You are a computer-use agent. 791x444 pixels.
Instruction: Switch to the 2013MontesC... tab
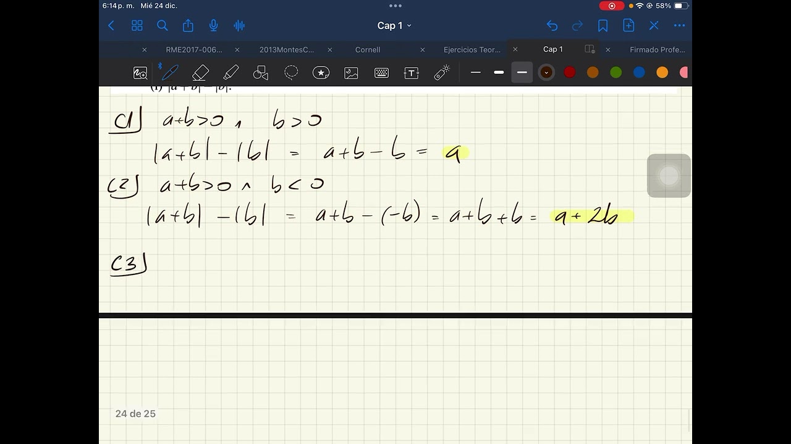point(287,49)
